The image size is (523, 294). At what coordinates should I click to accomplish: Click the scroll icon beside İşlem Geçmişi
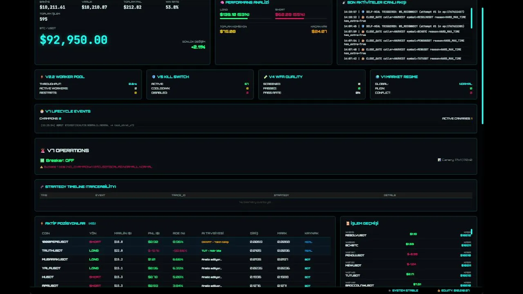point(348,223)
